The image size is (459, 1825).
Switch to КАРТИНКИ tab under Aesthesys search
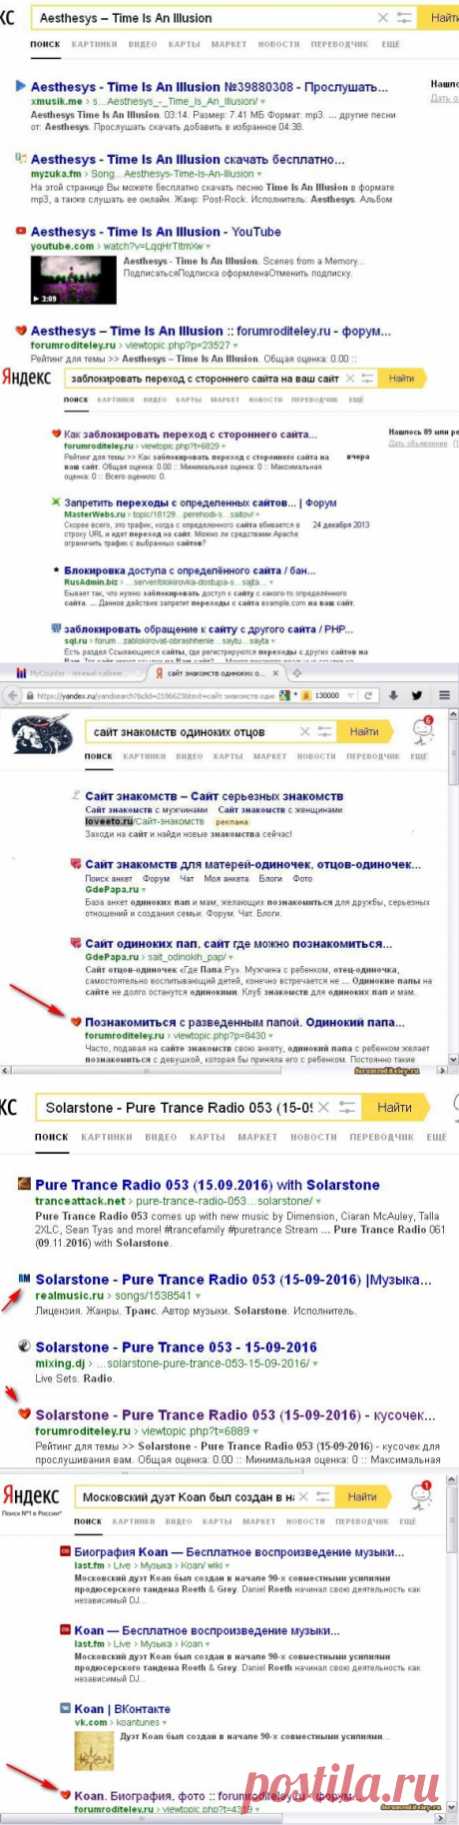click(x=94, y=45)
